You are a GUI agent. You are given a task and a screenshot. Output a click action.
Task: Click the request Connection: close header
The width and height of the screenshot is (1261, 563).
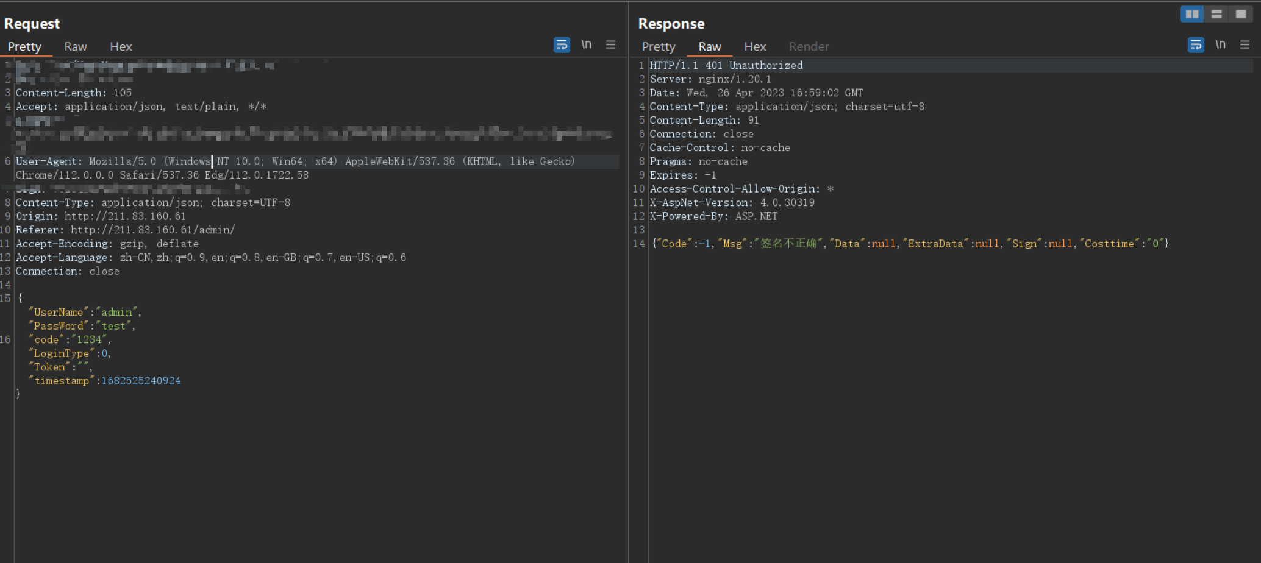coord(68,271)
